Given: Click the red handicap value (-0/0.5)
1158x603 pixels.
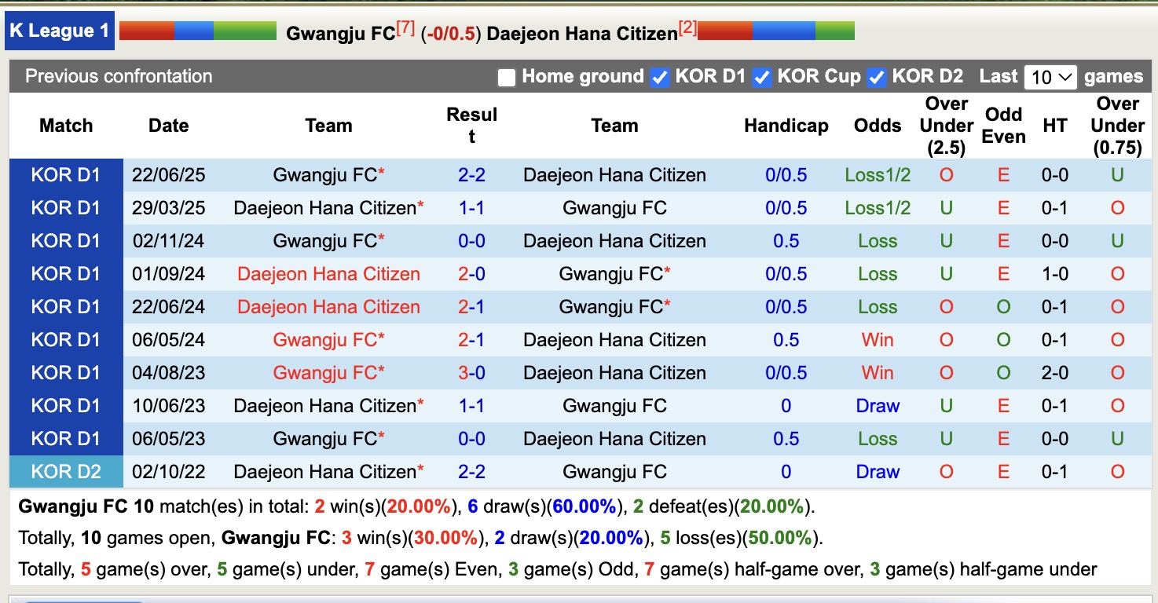Looking at the screenshot, I should 451,34.
